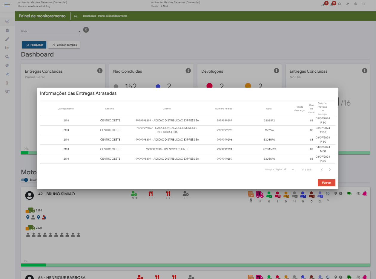376x279 pixels.
Task: Click the orange truck icon for load 2194
Action: point(30,211)
